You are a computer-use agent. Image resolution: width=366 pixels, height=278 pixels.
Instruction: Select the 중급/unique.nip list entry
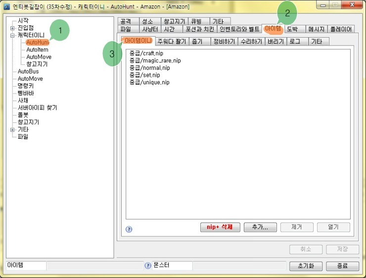click(x=149, y=82)
